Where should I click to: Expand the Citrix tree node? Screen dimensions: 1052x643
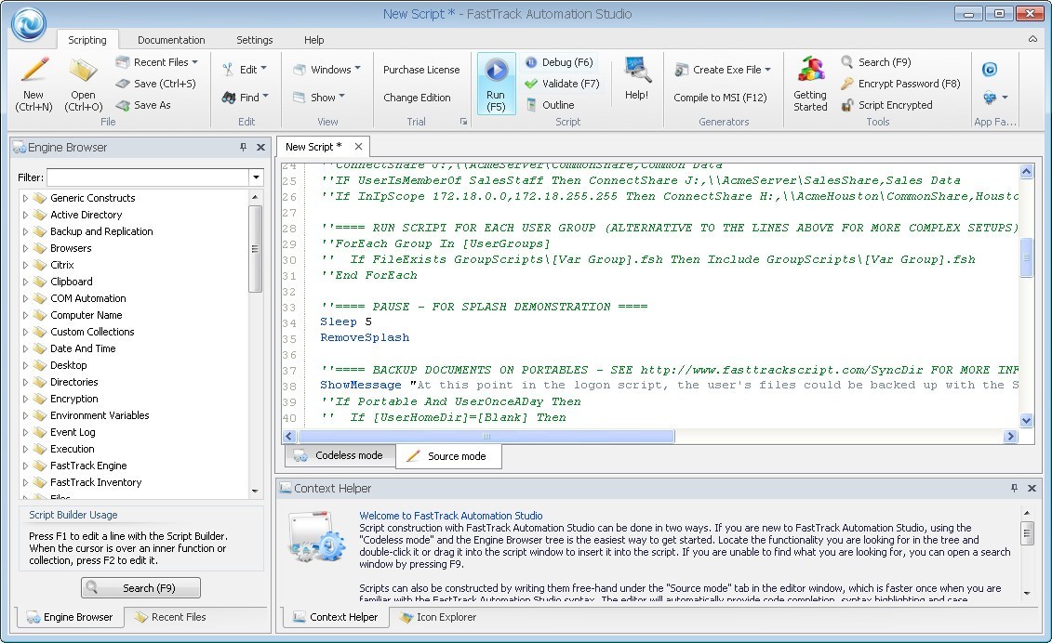tap(25, 266)
